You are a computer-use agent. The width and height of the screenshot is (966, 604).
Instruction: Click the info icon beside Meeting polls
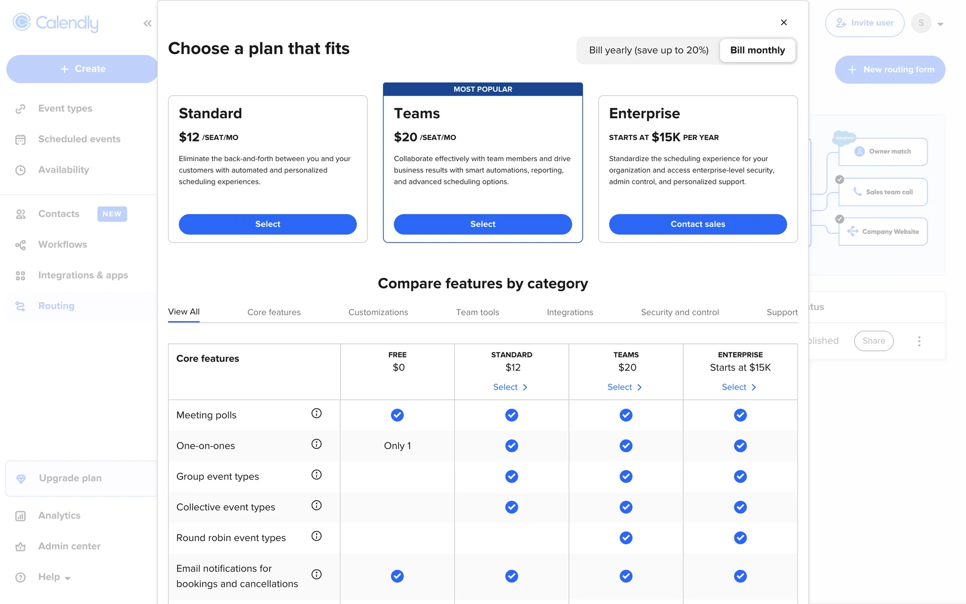click(x=316, y=413)
